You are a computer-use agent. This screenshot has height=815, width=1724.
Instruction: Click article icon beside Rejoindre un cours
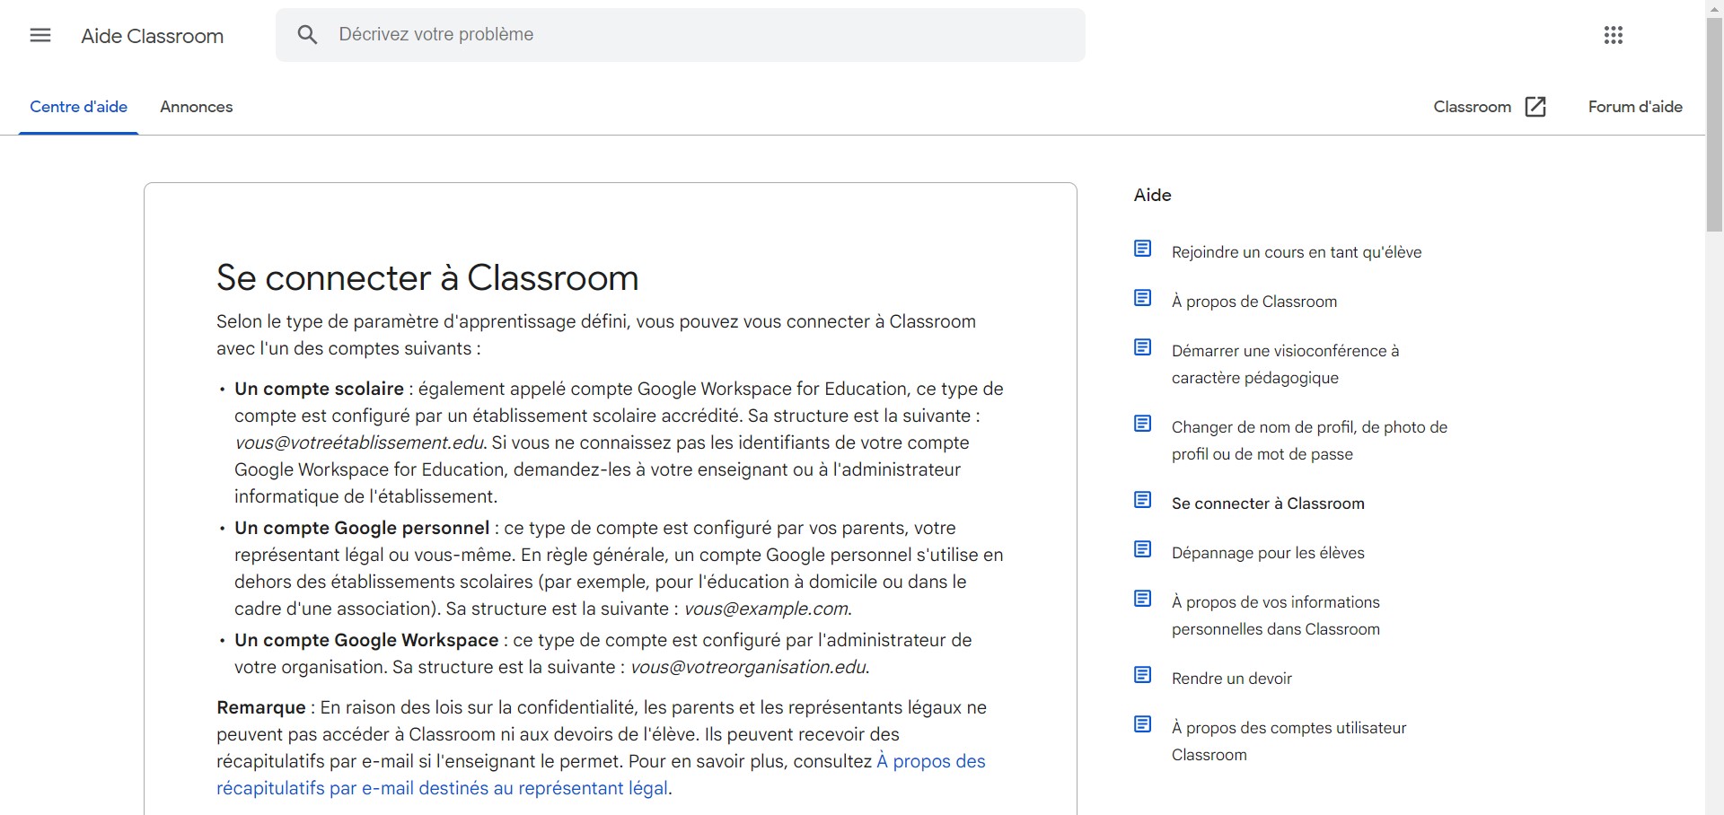[x=1142, y=249]
